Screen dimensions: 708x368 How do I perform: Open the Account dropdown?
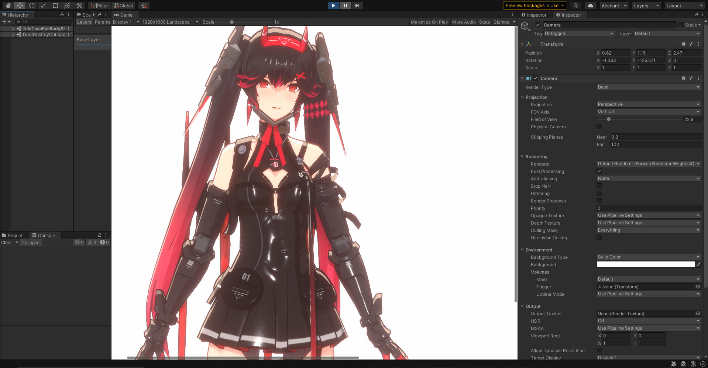(x=614, y=6)
